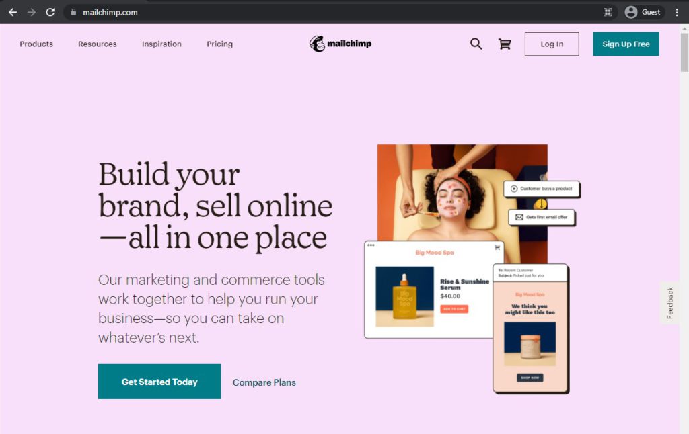Reload the page with refresh icon
Screen dimensions: 689x434
(50, 12)
